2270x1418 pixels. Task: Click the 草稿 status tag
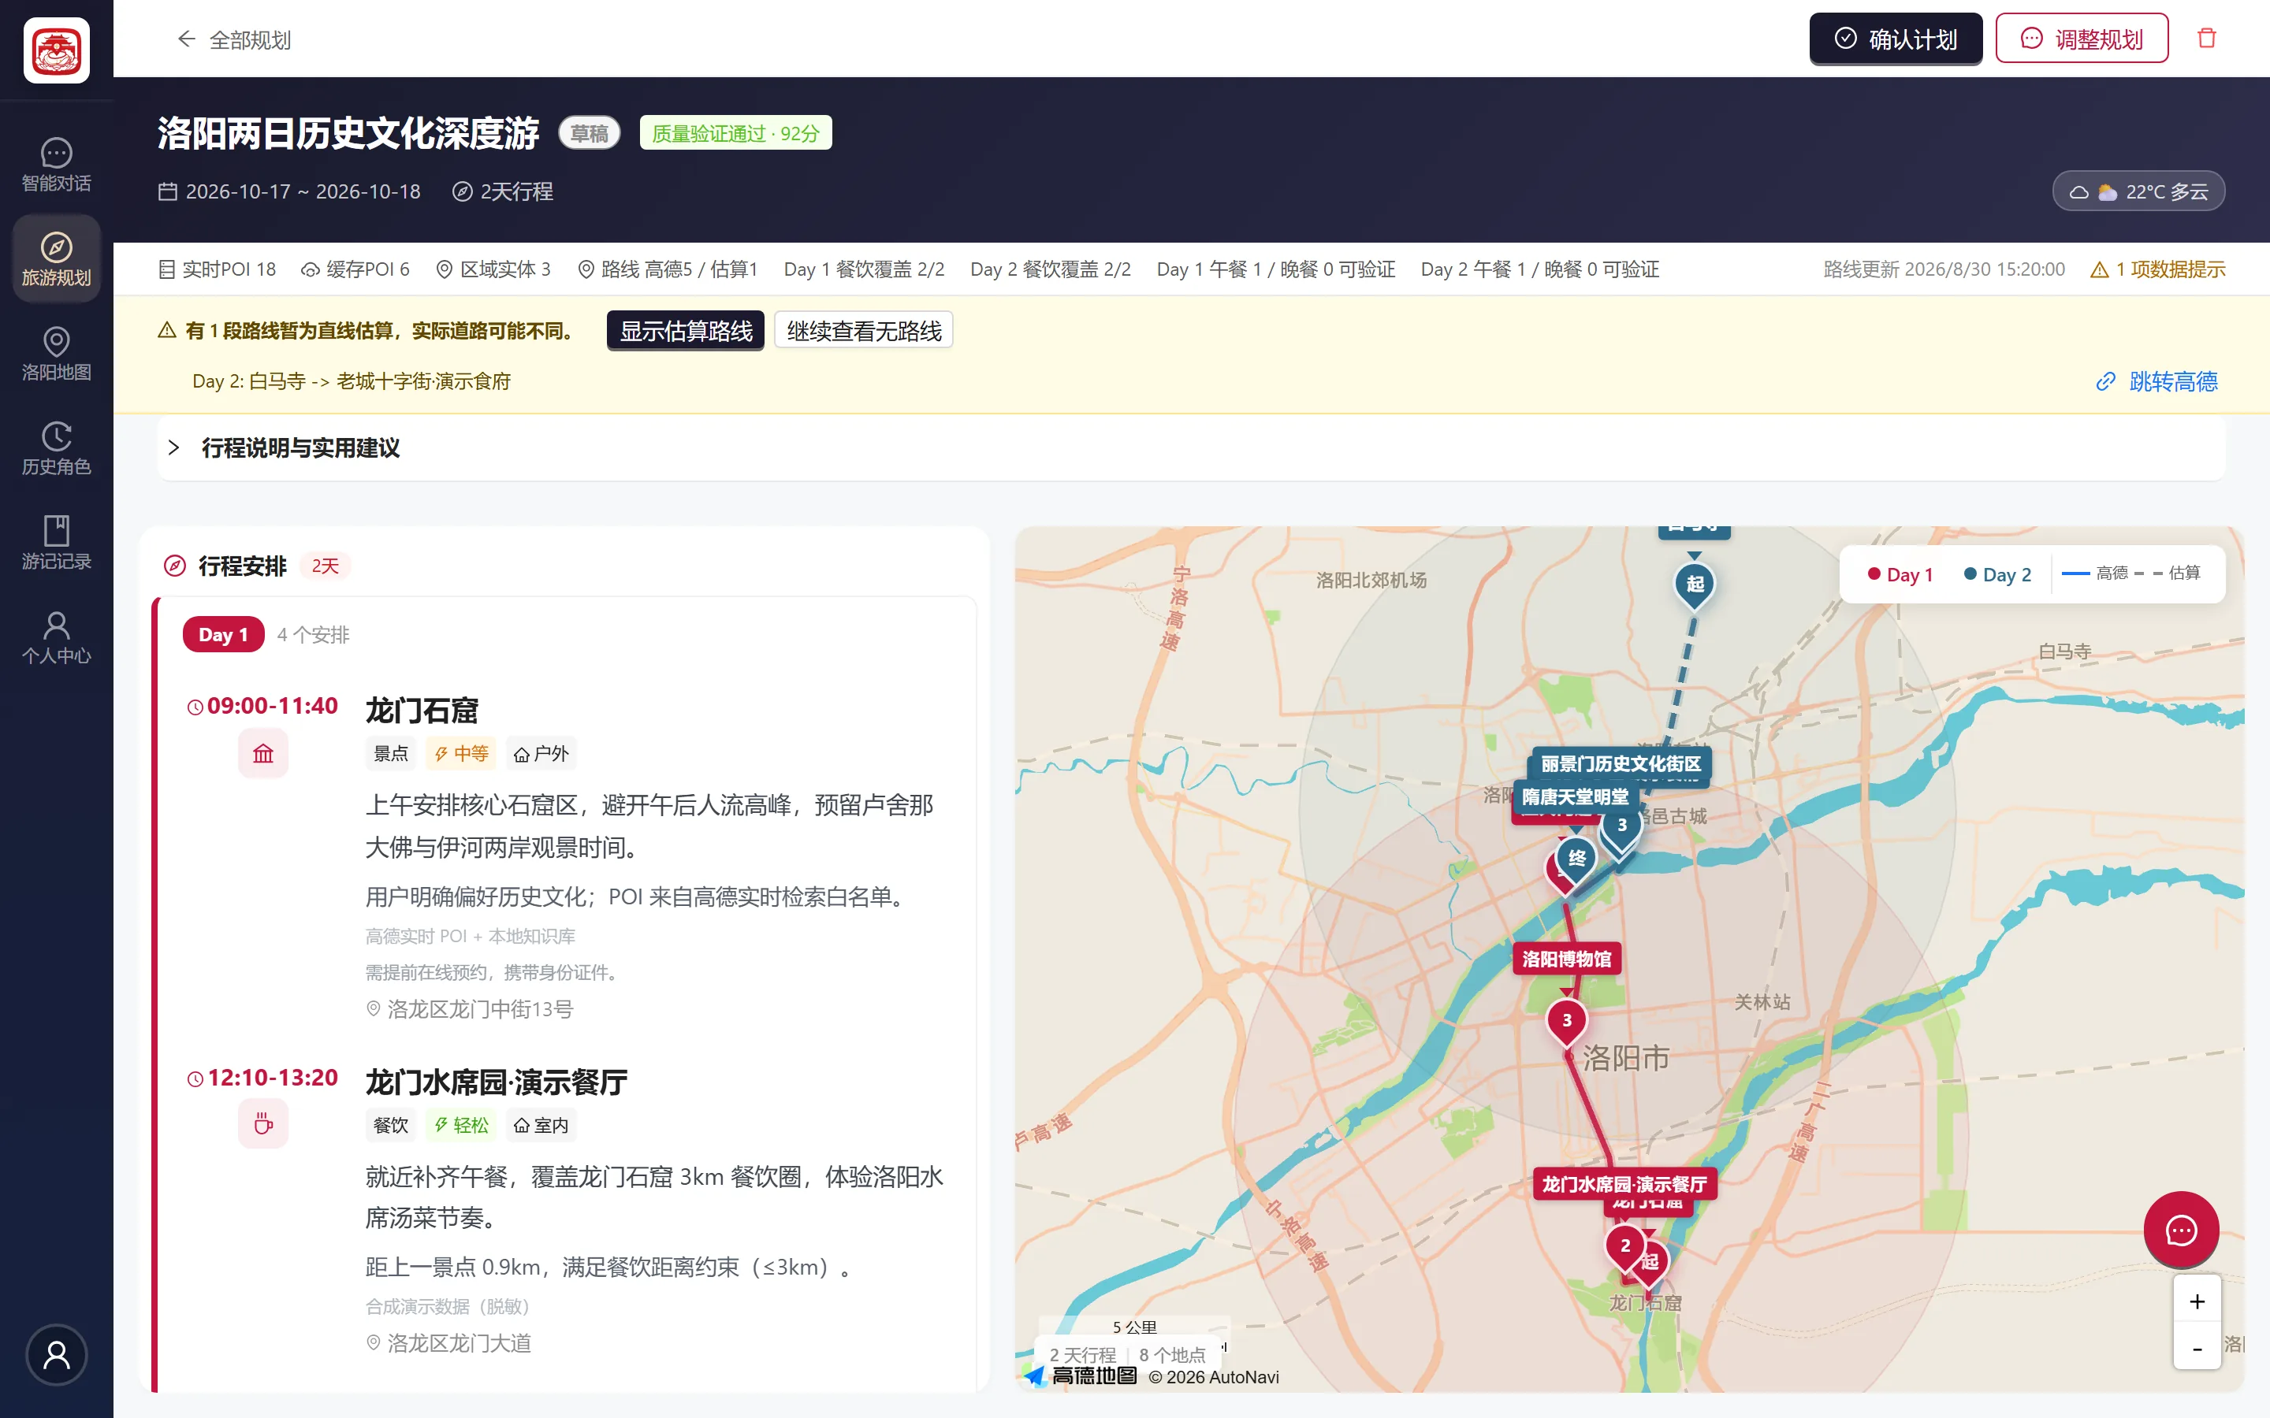point(589,133)
